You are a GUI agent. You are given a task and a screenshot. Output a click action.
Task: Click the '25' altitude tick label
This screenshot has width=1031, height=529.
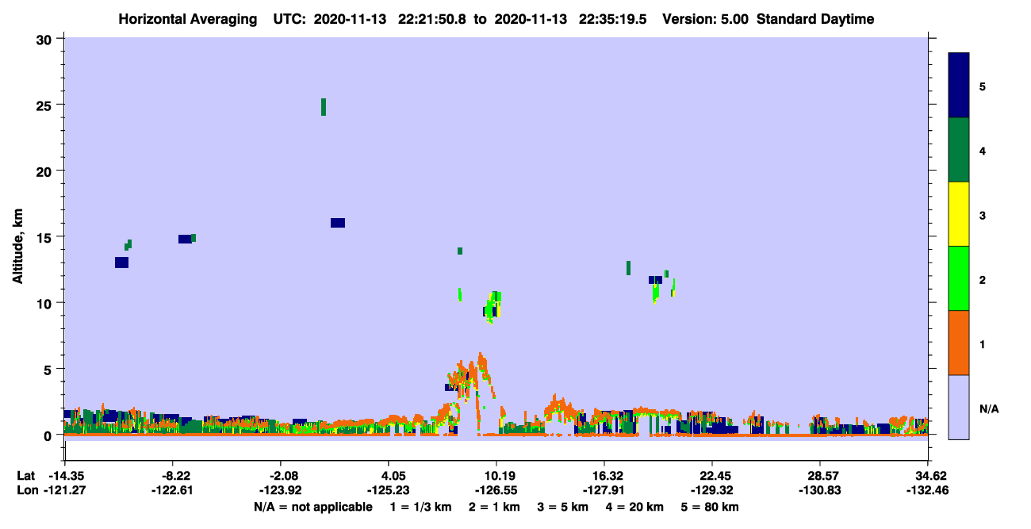point(46,105)
